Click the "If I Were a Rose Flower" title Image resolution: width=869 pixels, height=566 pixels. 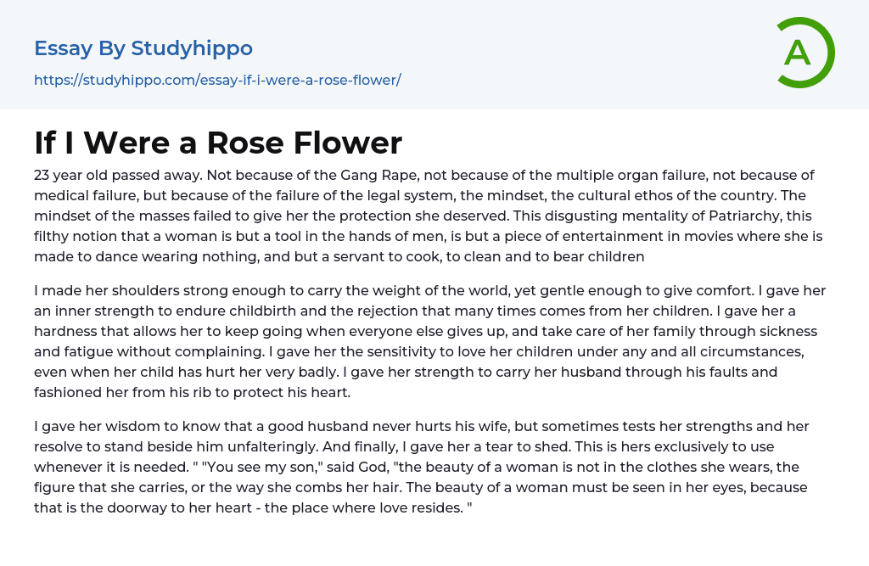218,143
